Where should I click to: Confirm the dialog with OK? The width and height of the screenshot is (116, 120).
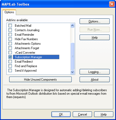[x=61, y=114]
